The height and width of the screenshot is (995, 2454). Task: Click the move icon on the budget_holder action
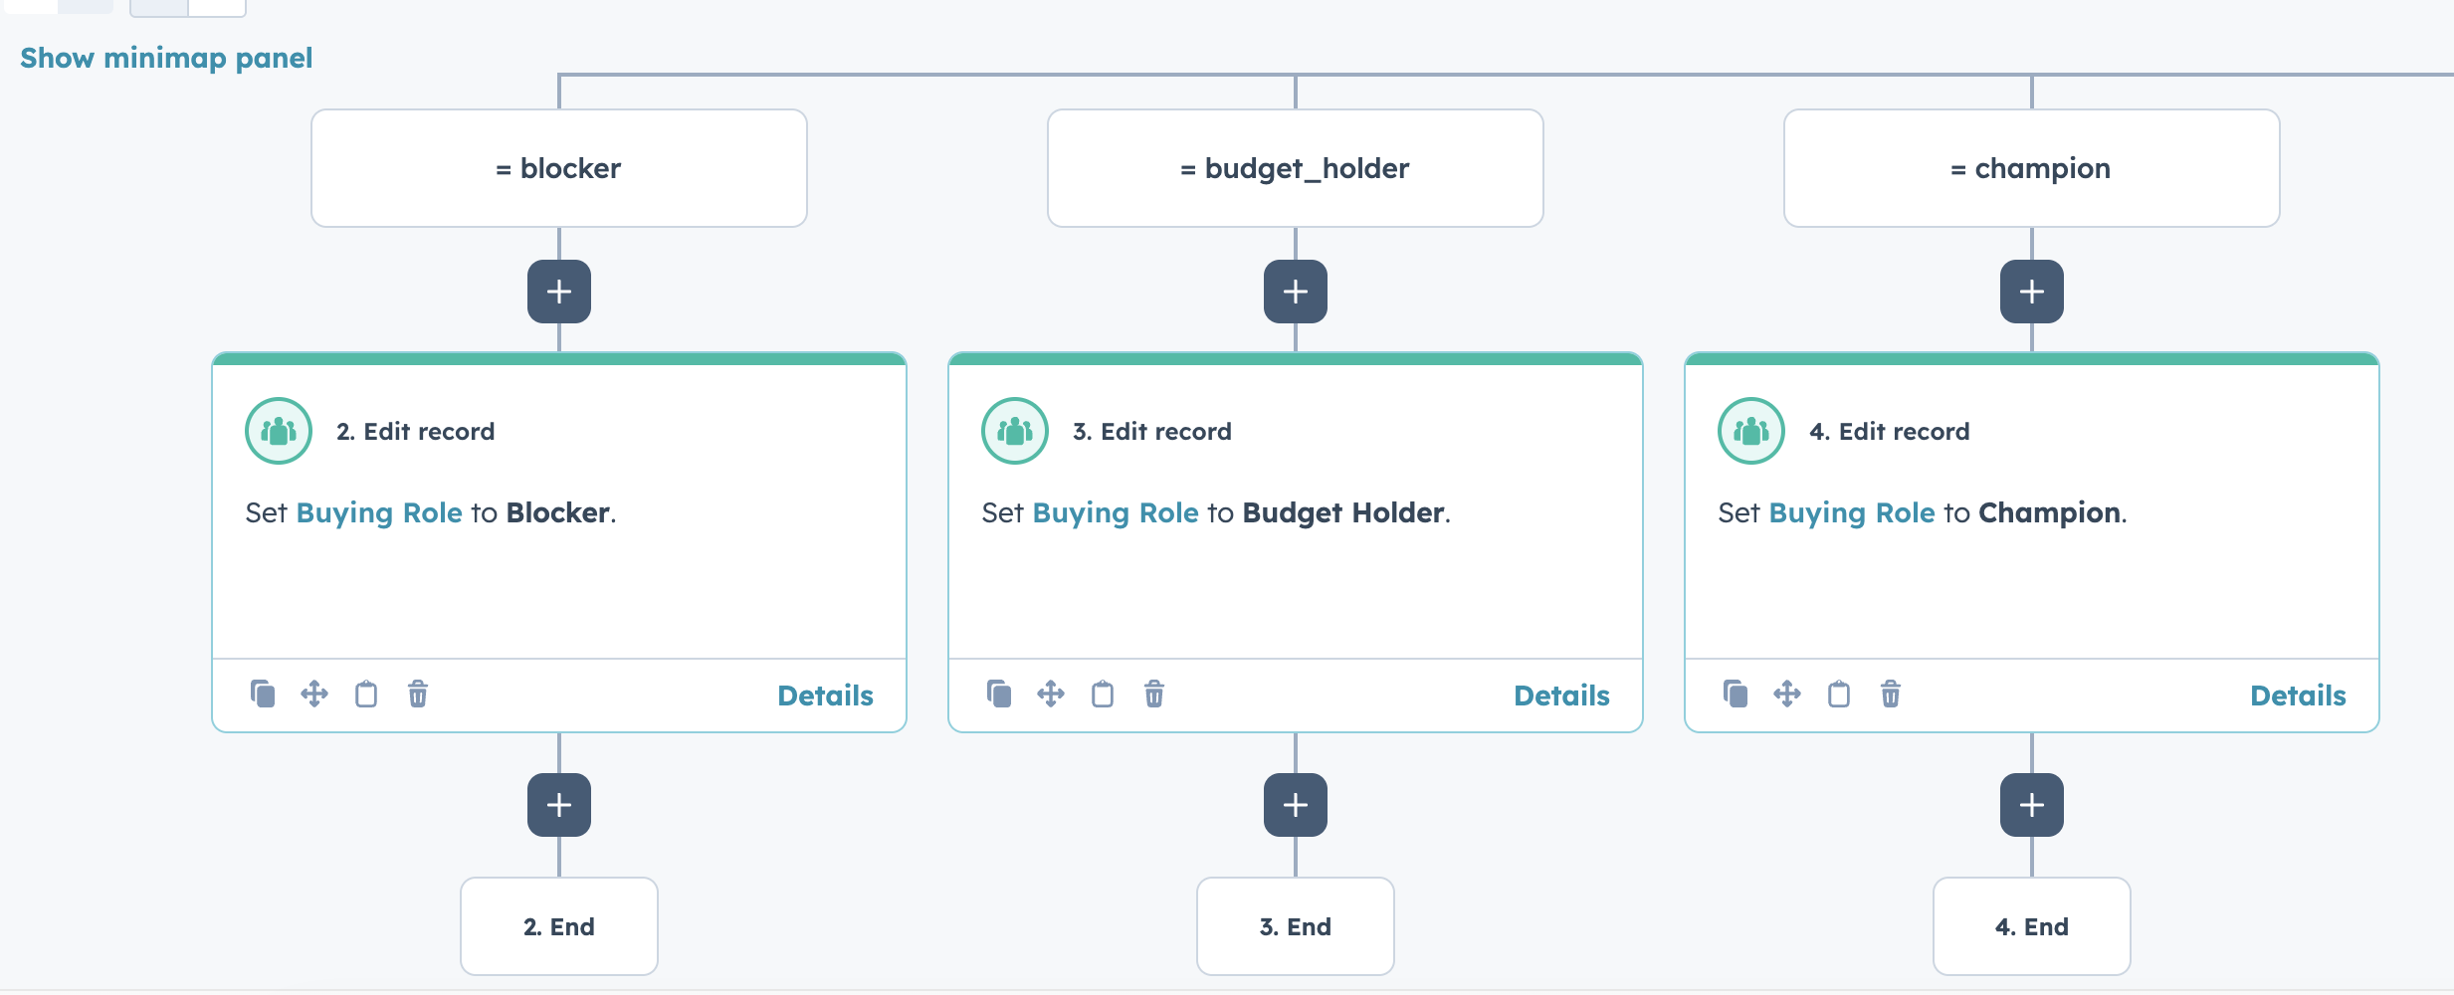pyautogui.click(x=1051, y=694)
